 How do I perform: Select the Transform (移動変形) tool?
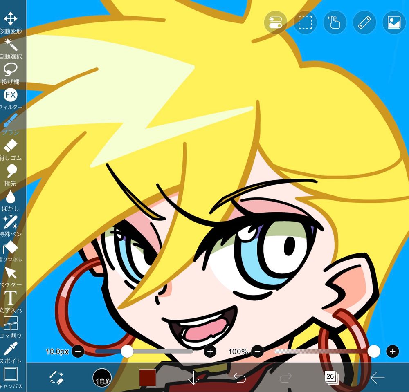11,22
